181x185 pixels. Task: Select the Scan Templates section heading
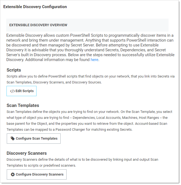(x=23, y=105)
